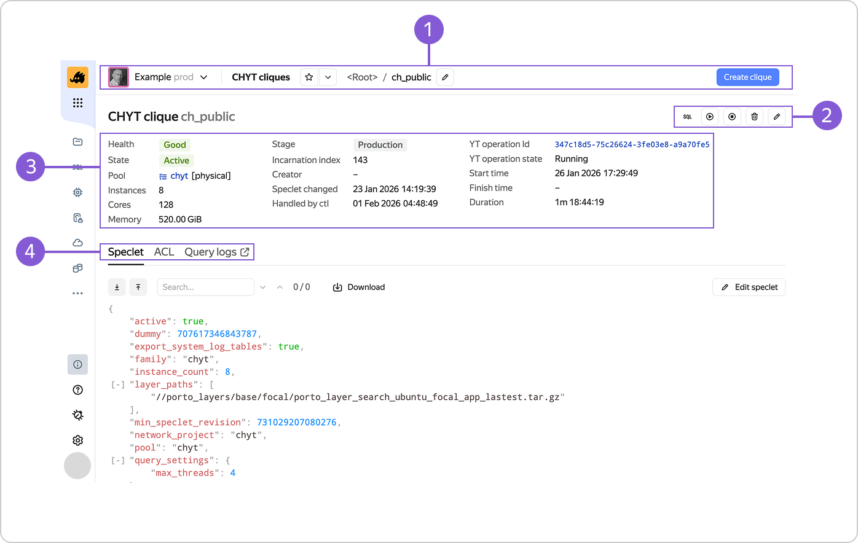Collapse the layer_paths node
The image size is (858, 543).
point(118,385)
